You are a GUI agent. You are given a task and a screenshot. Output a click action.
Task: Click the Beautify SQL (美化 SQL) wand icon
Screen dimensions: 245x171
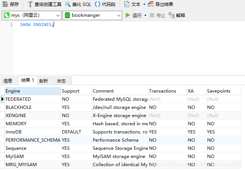(x=68, y=4)
